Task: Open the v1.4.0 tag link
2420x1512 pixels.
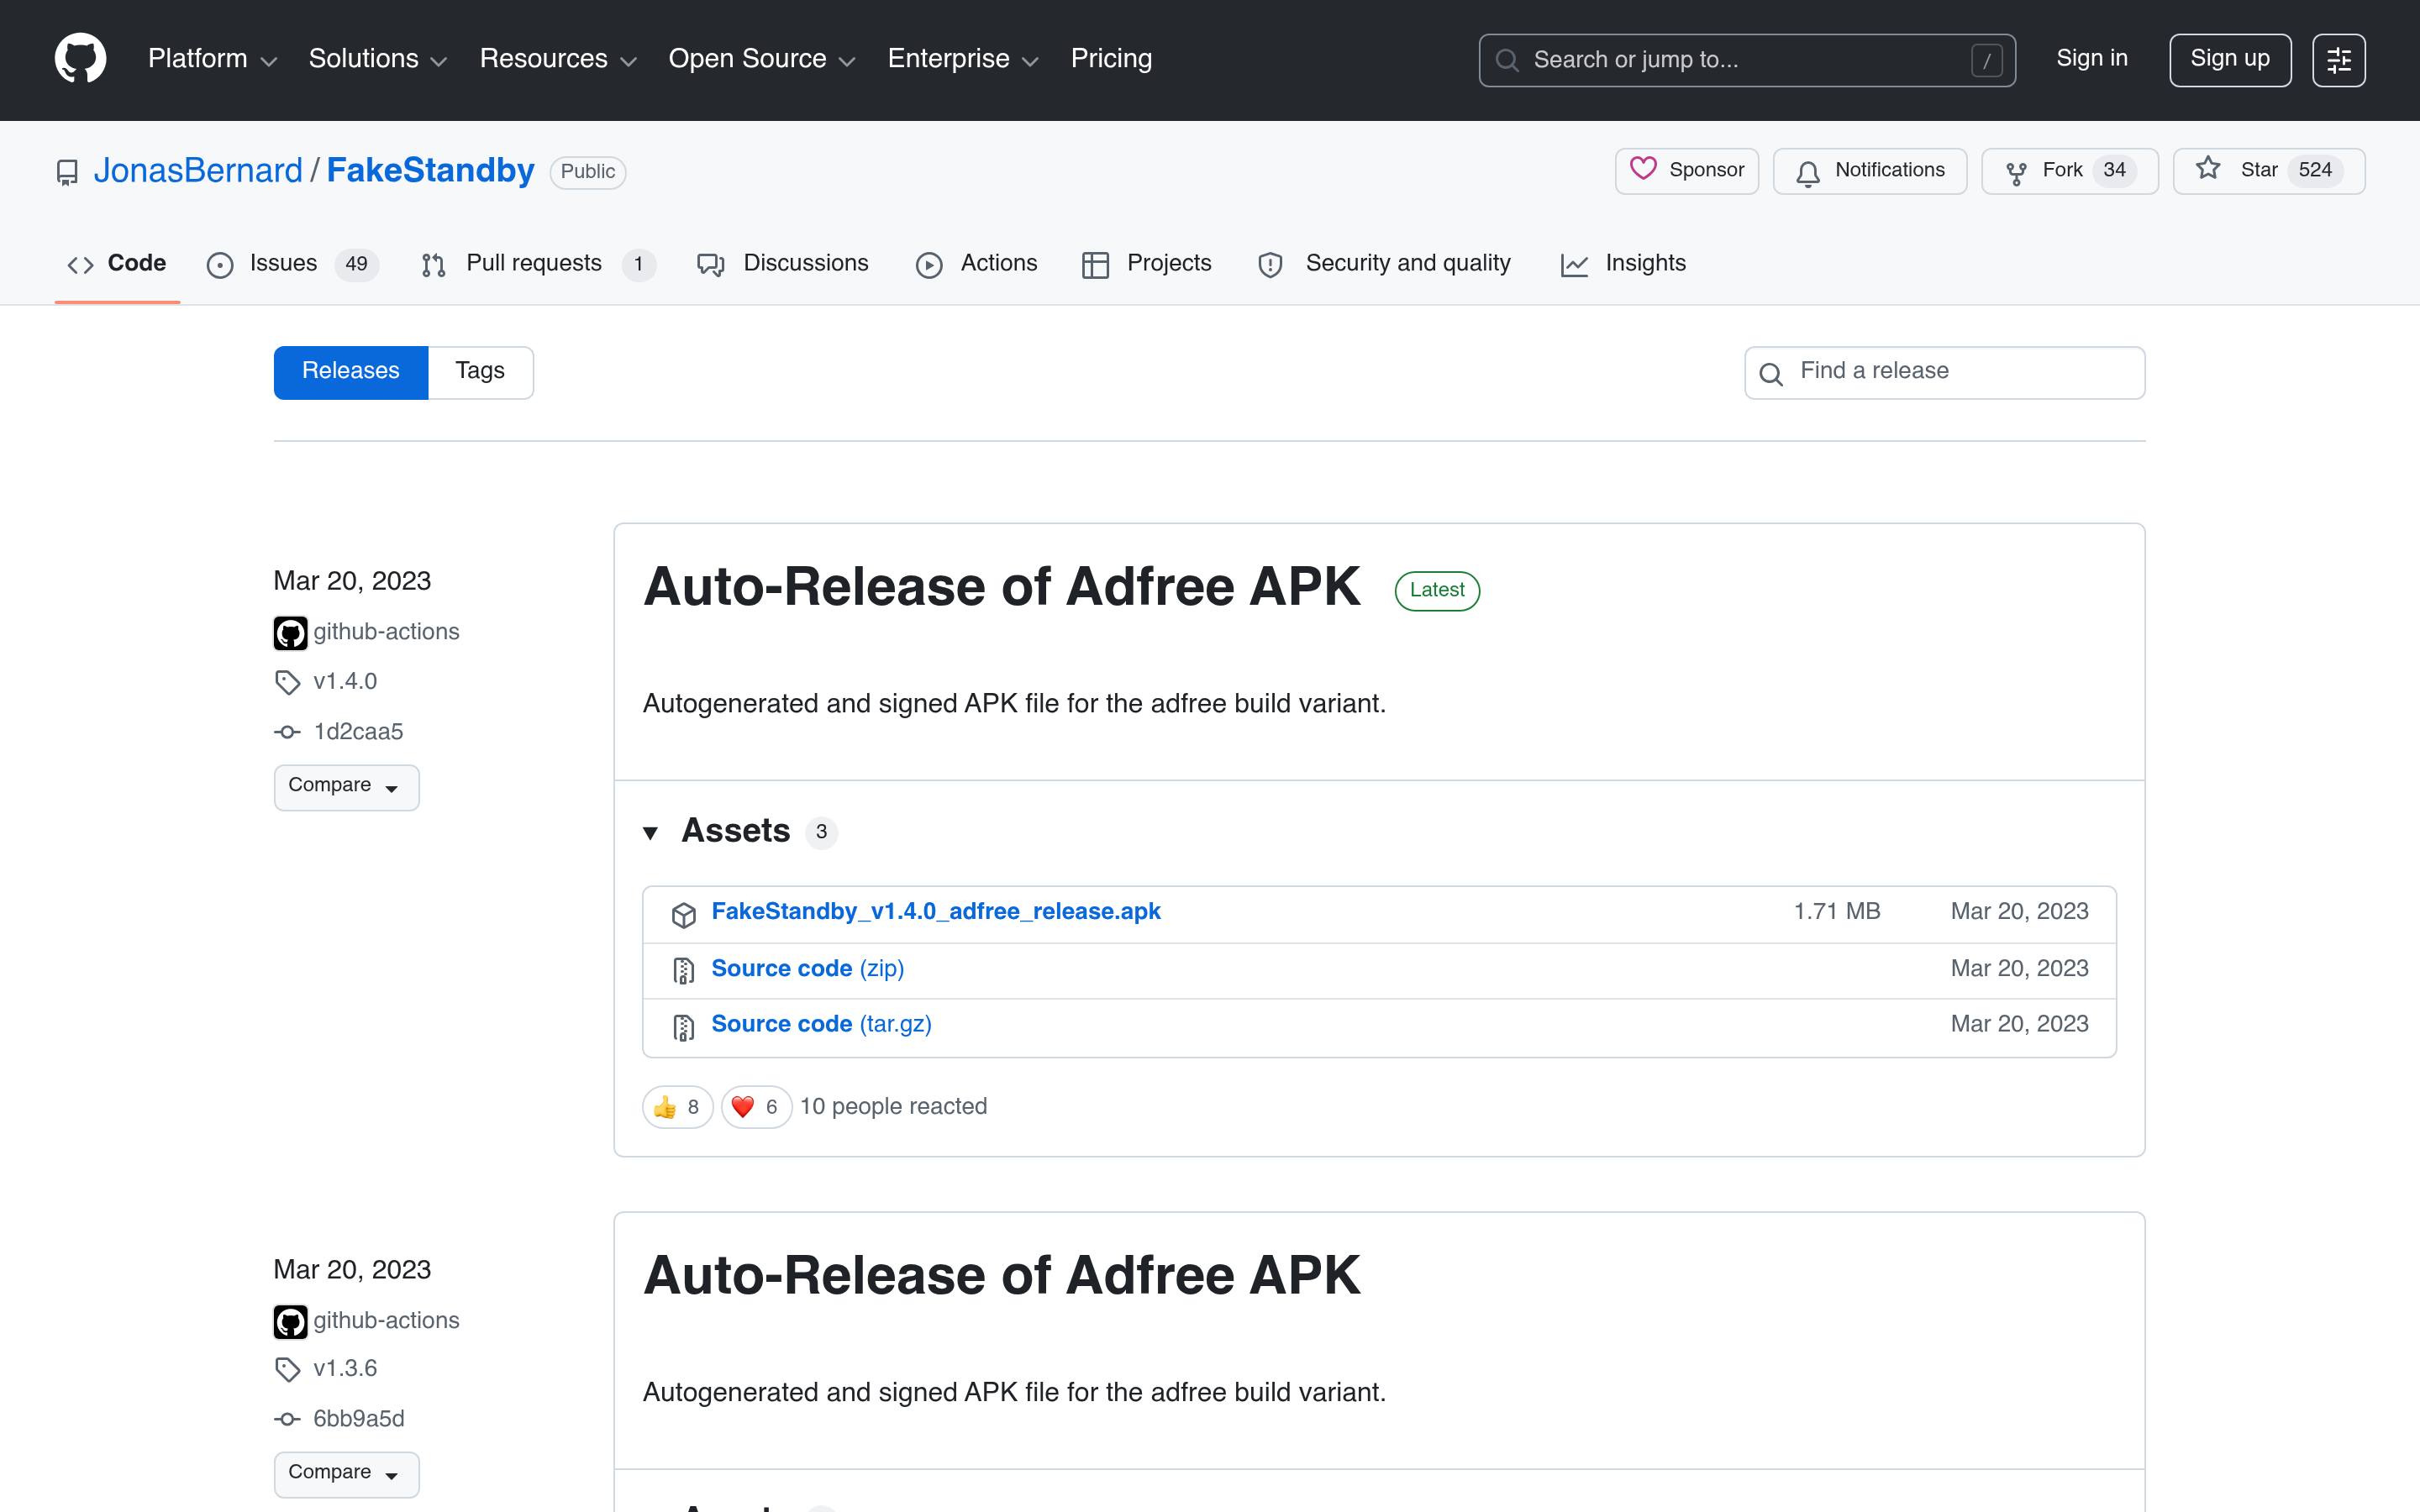Action: 345,682
